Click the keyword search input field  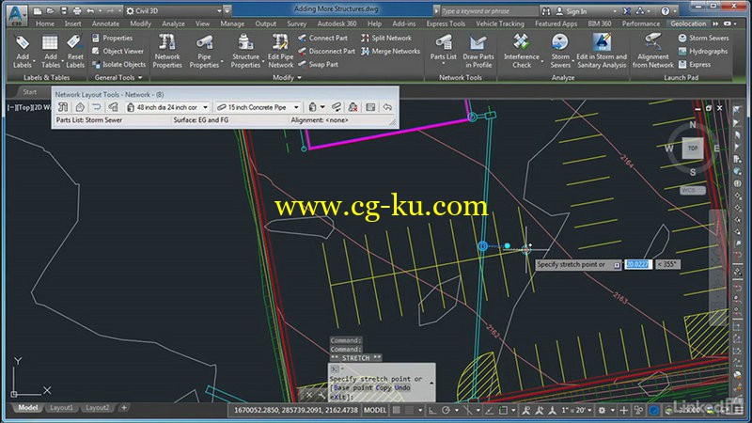click(x=488, y=10)
